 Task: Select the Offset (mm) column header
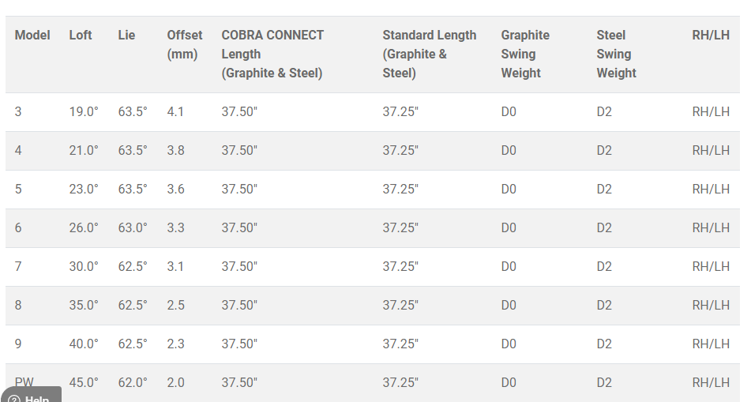(x=184, y=45)
